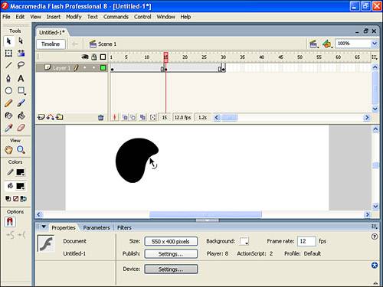
Task: Choose the Gradient Transform tool
Action: 21,53
